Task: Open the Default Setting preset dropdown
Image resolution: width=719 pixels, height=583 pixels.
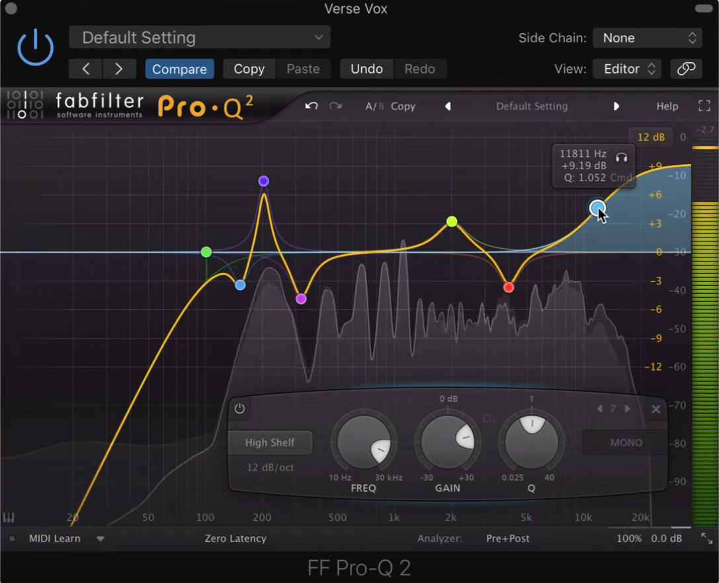Action: tap(200, 38)
